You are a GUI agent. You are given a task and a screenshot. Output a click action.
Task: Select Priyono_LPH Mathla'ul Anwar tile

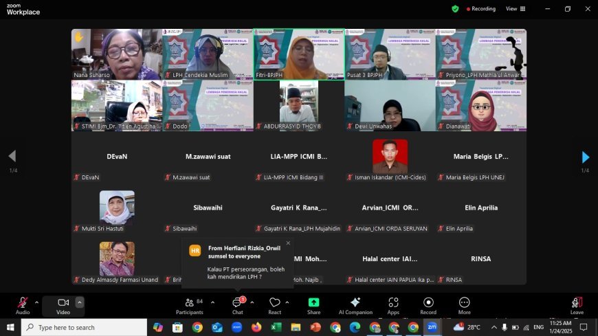coord(481,54)
